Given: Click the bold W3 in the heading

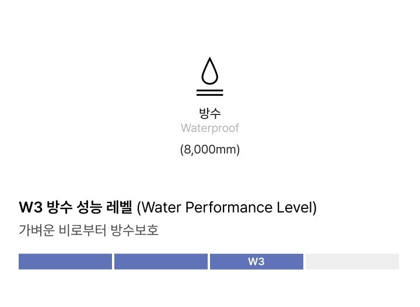Looking at the screenshot, I should point(29,207).
